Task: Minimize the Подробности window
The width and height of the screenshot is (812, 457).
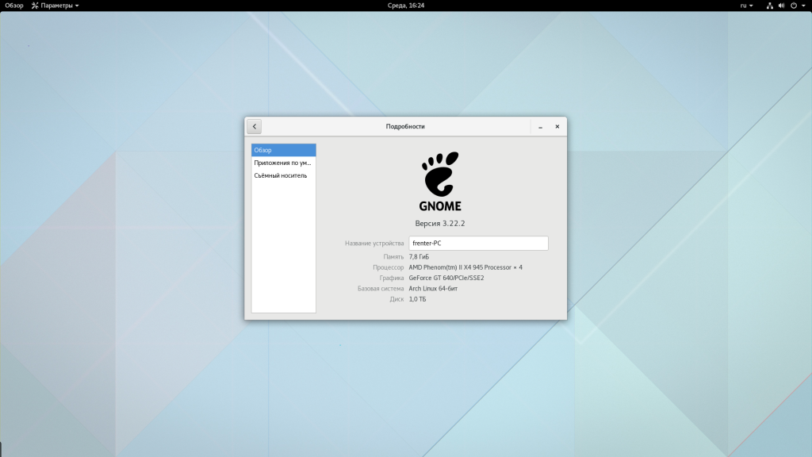Action: (540, 126)
